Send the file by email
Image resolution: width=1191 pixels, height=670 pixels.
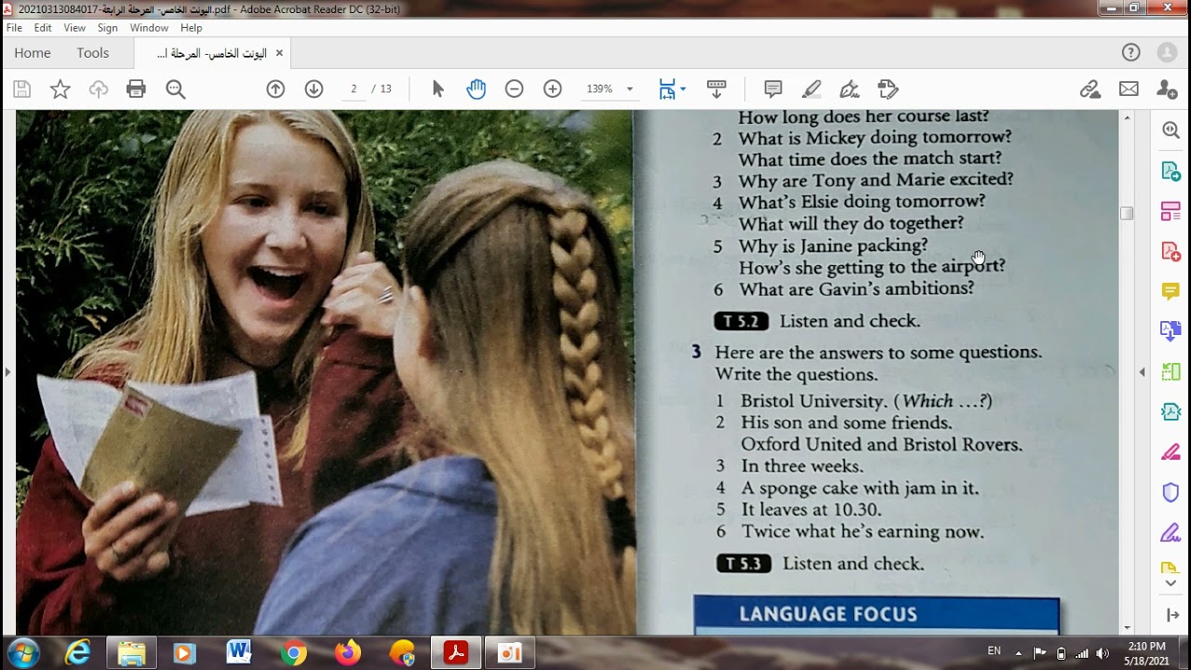tap(1129, 89)
